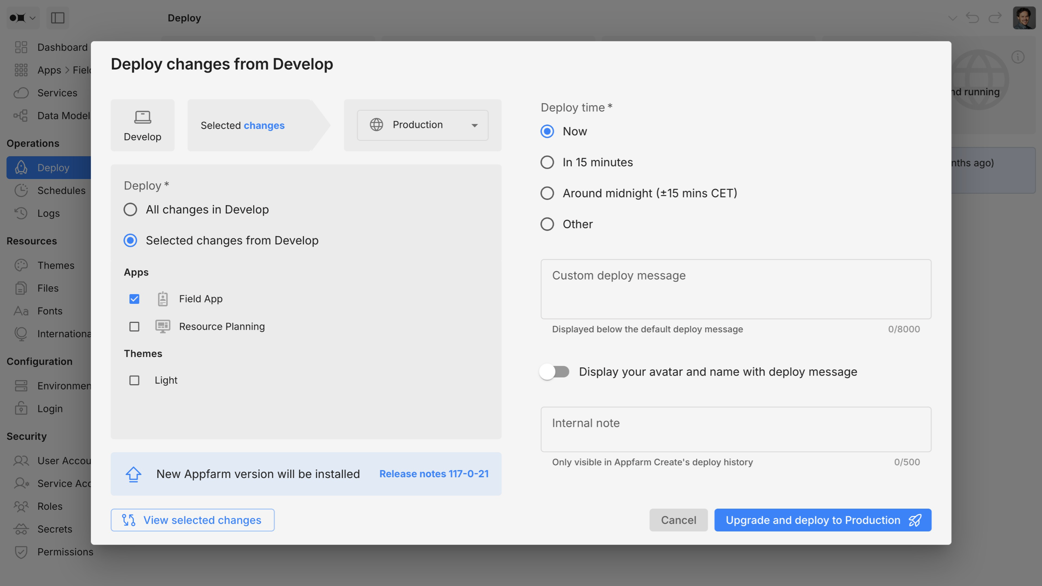Enable avatar and name display toggle
The image size is (1042, 586).
pyautogui.click(x=554, y=371)
